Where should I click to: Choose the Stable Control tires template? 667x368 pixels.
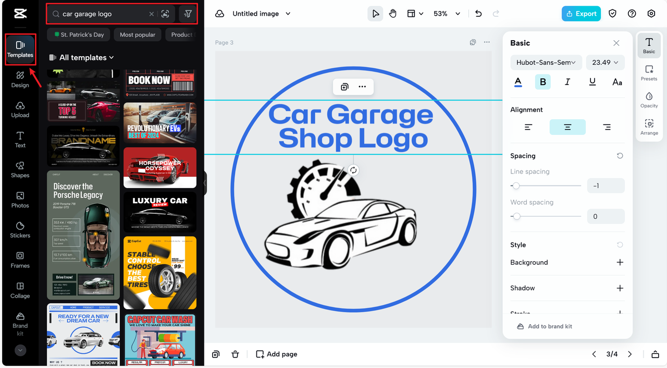tap(160, 273)
